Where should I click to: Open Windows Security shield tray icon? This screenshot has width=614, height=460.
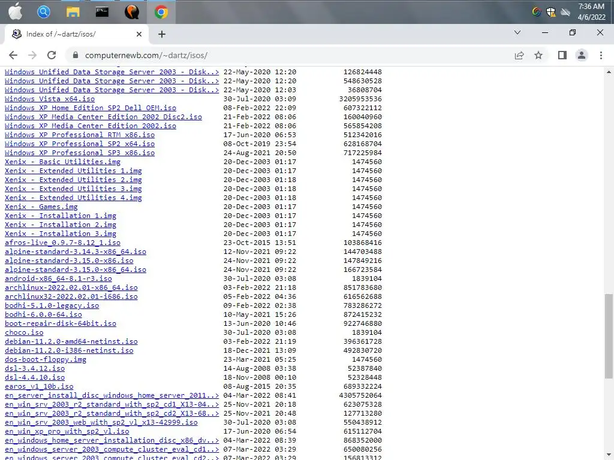(551, 12)
